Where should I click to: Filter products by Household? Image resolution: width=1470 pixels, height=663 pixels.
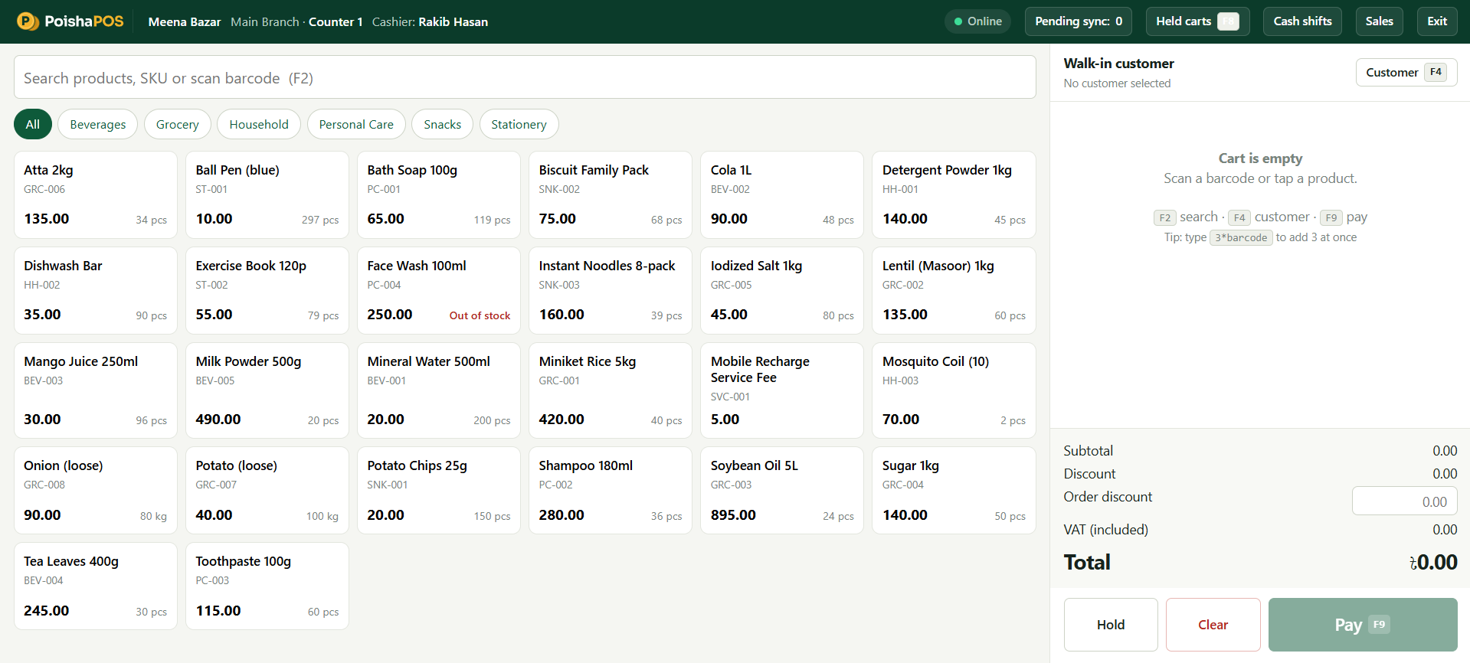pyautogui.click(x=259, y=124)
